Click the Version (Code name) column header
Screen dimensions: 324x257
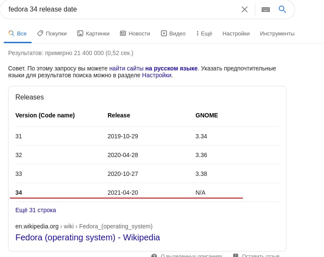pyautogui.click(x=45, y=115)
